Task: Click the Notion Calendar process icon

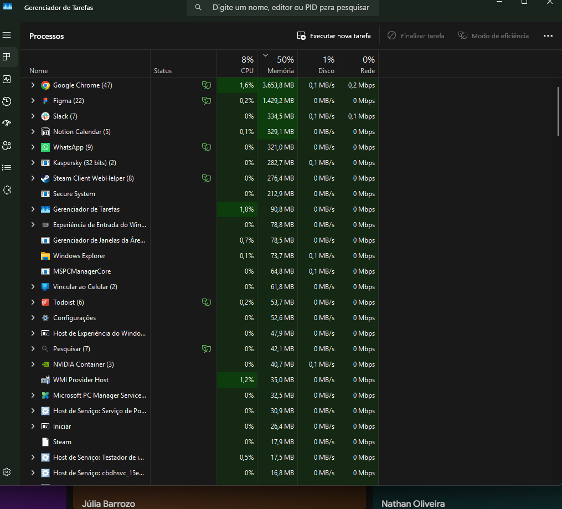Action: [45, 132]
